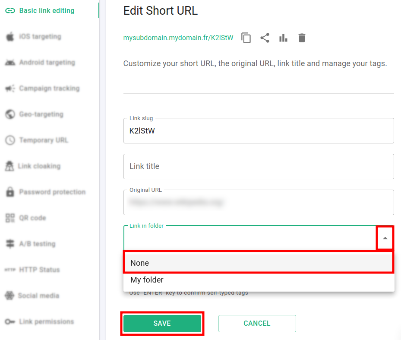Open the Temporary URL section
Screen dimensions: 401x340
click(x=44, y=140)
